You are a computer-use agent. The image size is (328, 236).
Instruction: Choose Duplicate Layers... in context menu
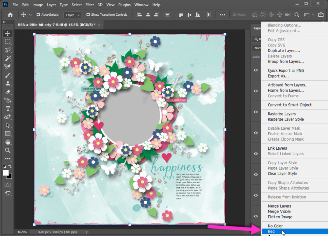point(295,50)
